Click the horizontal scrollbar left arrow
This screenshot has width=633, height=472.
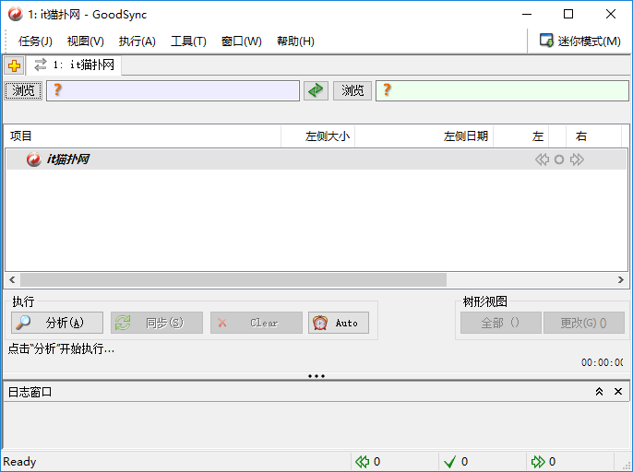pos(12,279)
